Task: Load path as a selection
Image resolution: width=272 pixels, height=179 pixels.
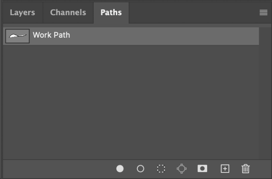Action: [x=161, y=169]
